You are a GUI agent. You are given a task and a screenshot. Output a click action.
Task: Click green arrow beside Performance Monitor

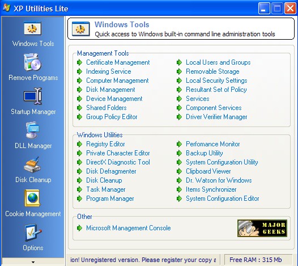pyautogui.click(x=179, y=144)
